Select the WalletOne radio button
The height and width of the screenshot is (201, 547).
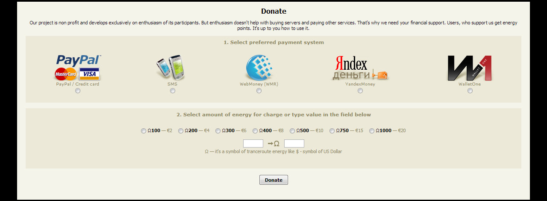(x=470, y=91)
